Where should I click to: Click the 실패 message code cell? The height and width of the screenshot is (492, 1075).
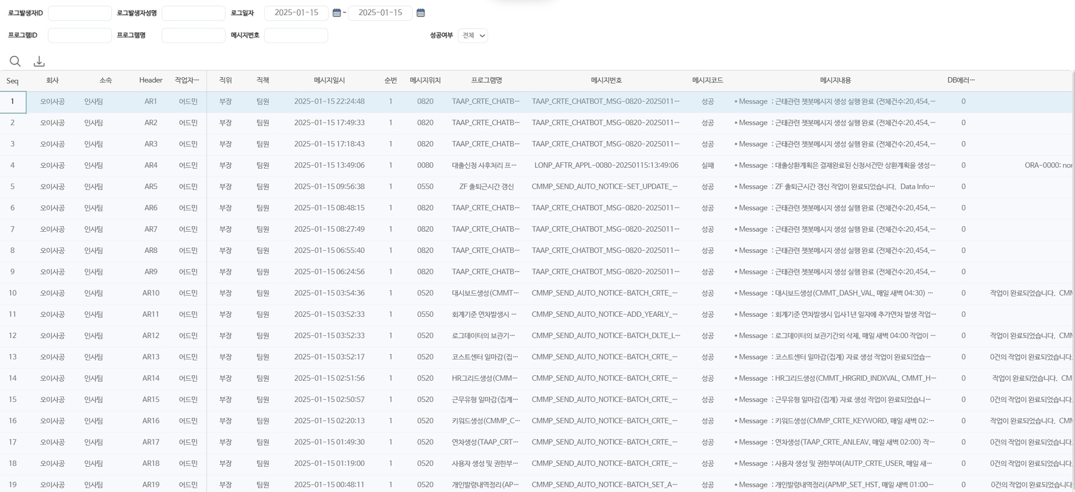(708, 166)
